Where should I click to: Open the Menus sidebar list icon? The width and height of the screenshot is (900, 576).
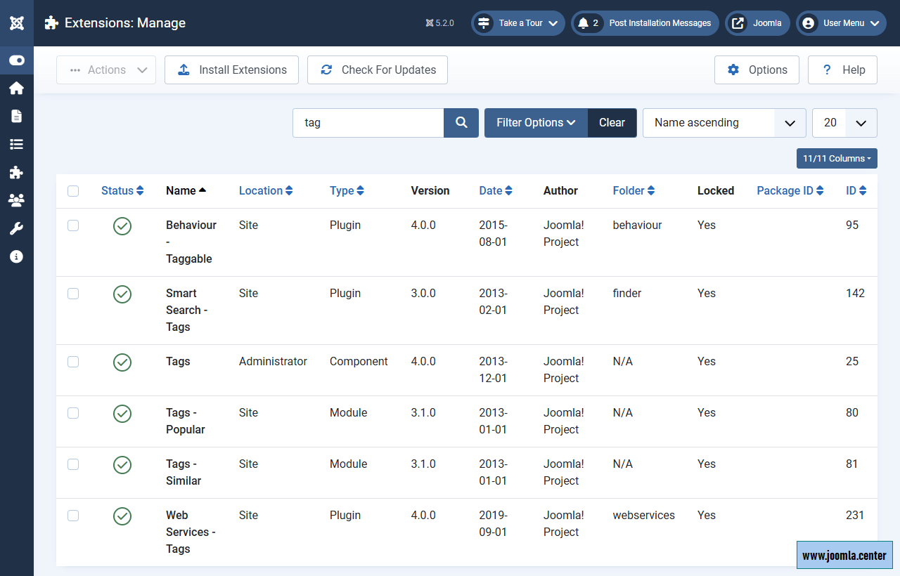click(x=17, y=144)
